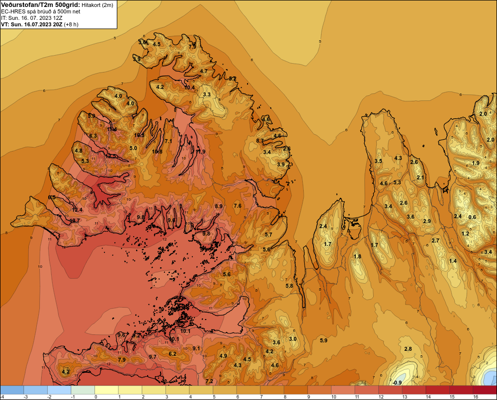Viewport: 497px width, 400px height.
Task: Select the 4.7 temperature label
Action: click(x=204, y=71)
